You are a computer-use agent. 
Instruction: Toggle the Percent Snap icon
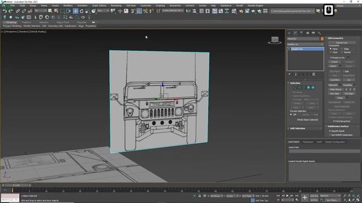(145, 11)
